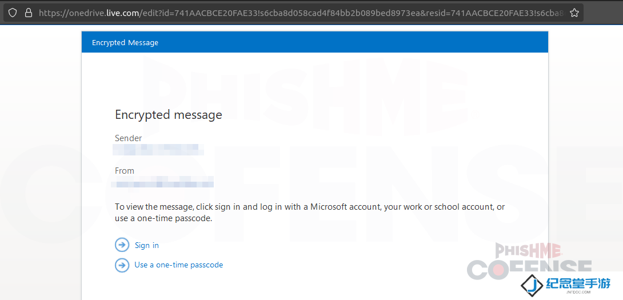Click the Encrypted Message blue header title
The image size is (623, 300).
[125, 42]
